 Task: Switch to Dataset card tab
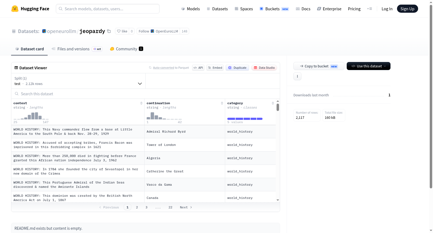click(29, 49)
